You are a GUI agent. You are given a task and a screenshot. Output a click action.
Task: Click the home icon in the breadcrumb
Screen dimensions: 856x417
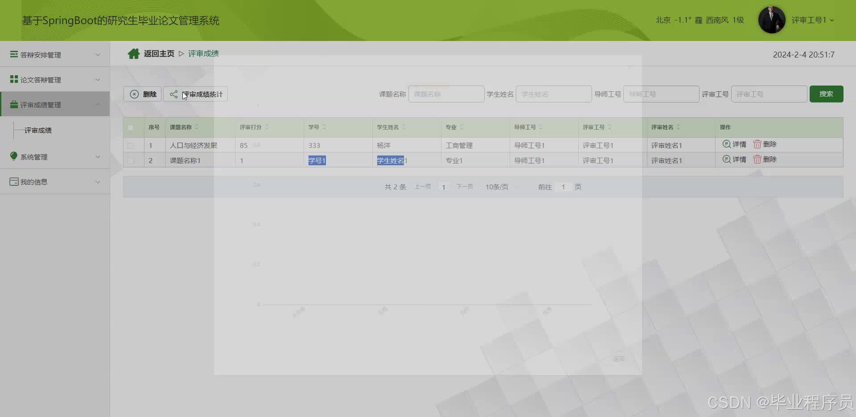(x=133, y=54)
